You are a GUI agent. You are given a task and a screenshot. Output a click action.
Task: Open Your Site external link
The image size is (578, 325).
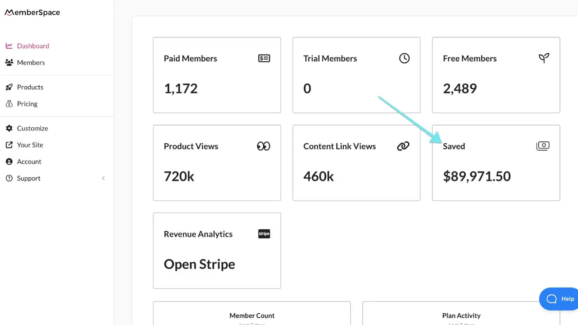[24, 145]
